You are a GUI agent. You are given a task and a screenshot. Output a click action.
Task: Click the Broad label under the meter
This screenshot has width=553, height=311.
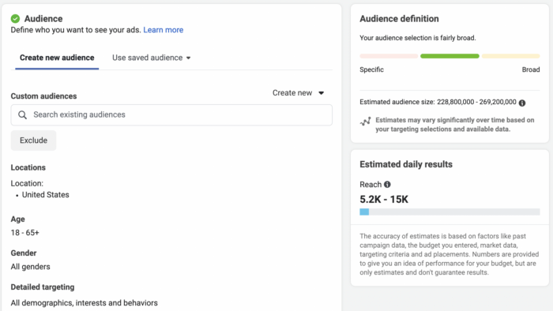pyautogui.click(x=531, y=69)
